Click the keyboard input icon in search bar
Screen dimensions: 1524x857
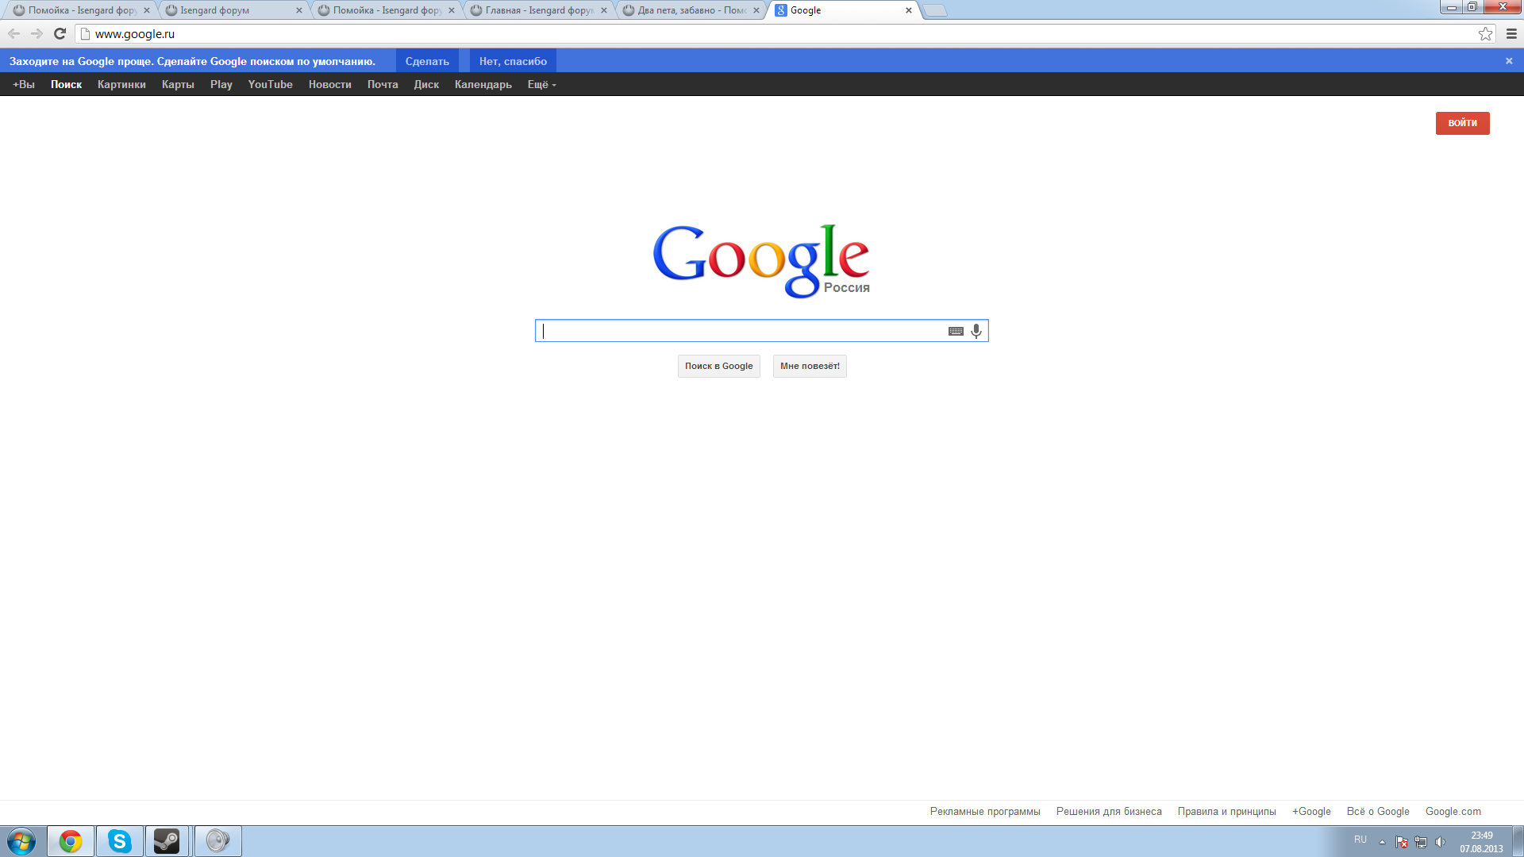tap(956, 329)
